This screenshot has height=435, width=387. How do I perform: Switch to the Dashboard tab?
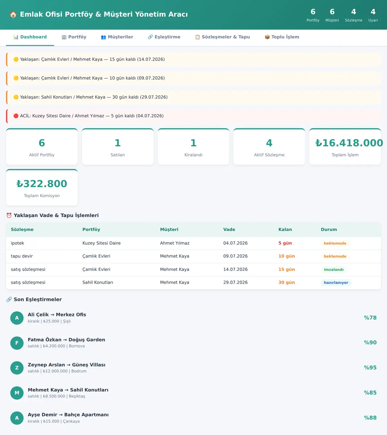30,37
